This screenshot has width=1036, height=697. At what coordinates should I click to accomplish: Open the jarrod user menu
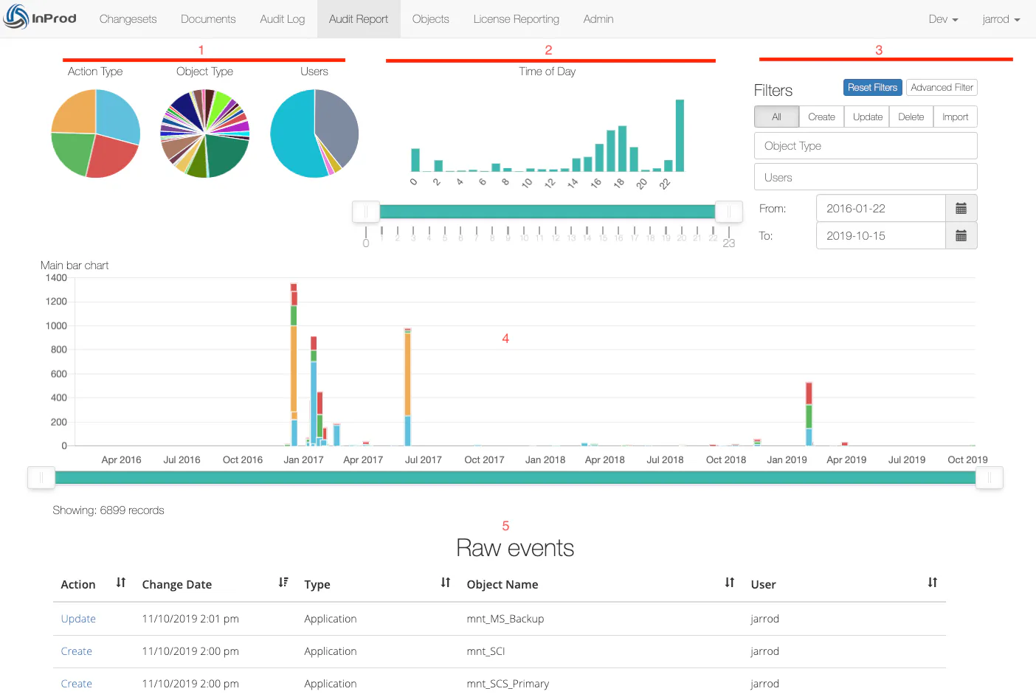point(1001,19)
